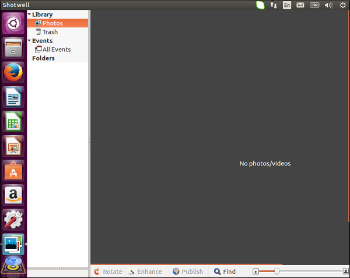Click the Events sidebar heading
The width and height of the screenshot is (350, 278).
click(x=43, y=41)
